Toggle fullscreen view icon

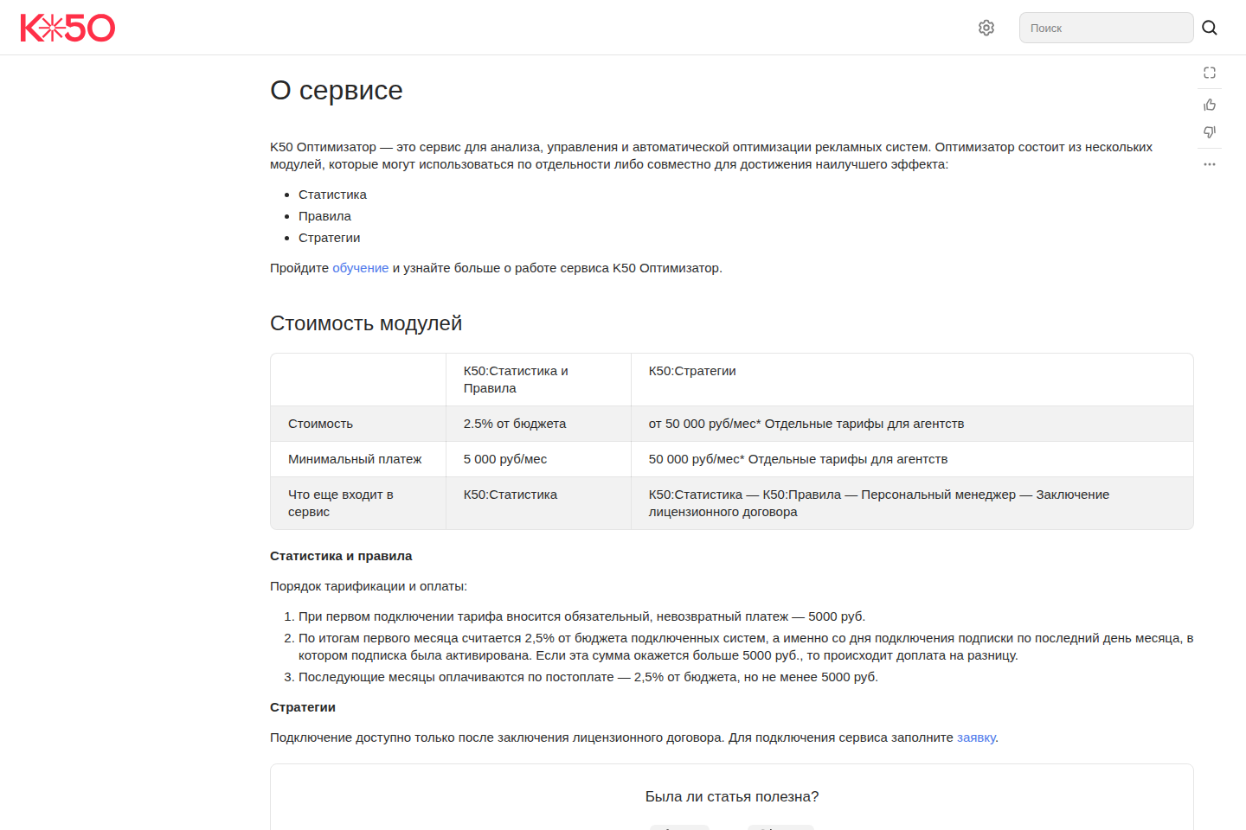[x=1210, y=73]
